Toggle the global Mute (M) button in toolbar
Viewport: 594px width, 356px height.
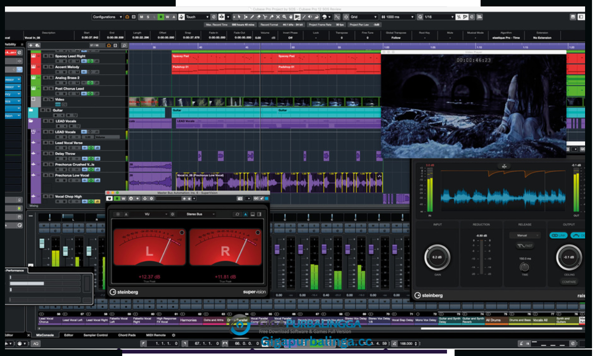(x=142, y=17)
